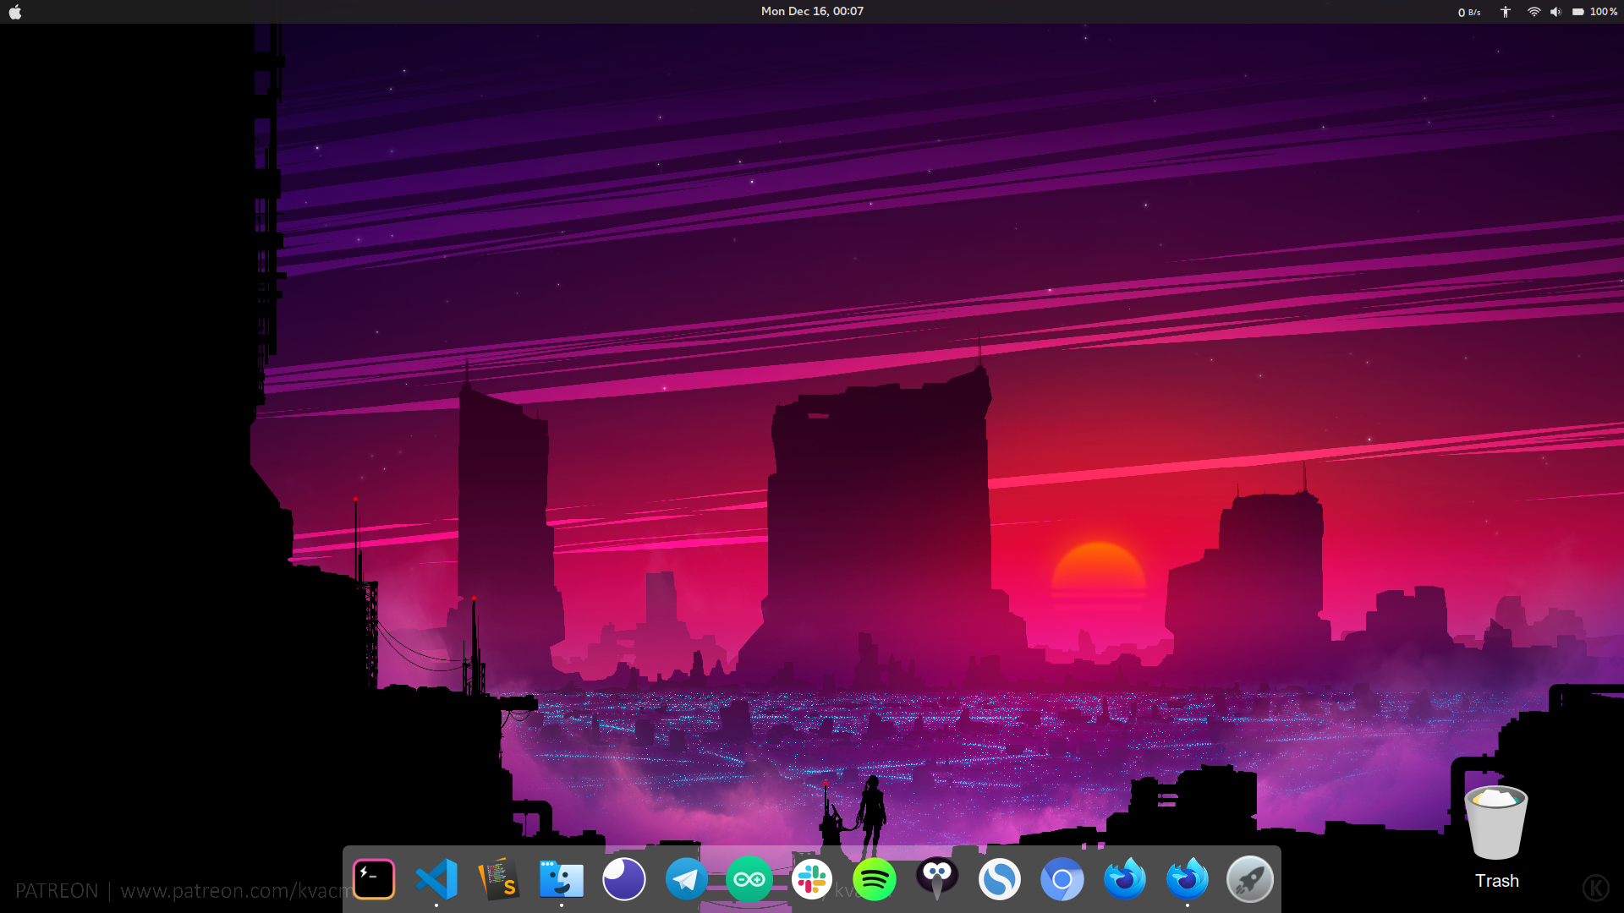Open the Arduino IDE dock icon
The width and height of the screenshot is (1624, 913).
pos(749,879)
